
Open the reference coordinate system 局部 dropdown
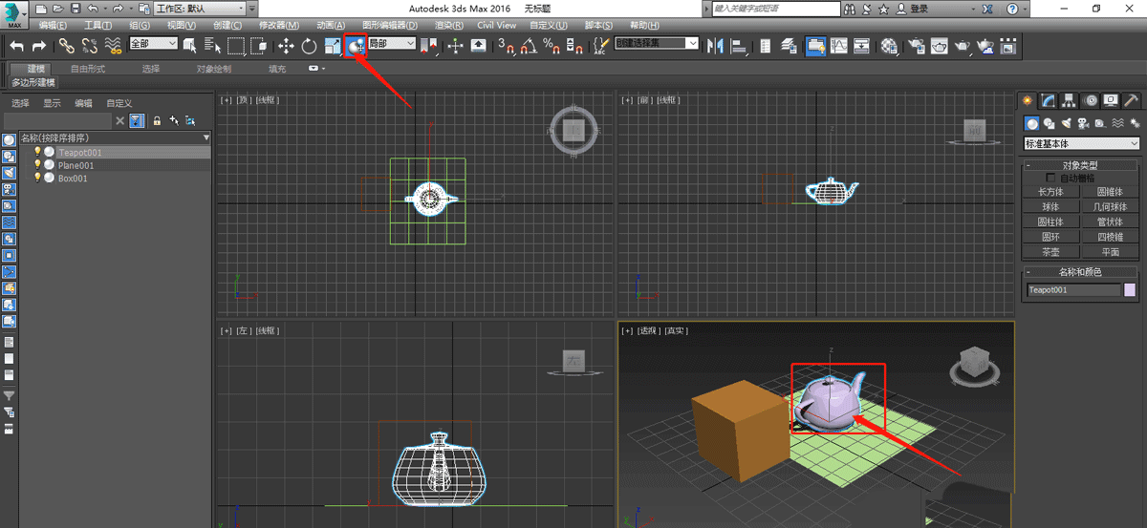coord(392,44)
